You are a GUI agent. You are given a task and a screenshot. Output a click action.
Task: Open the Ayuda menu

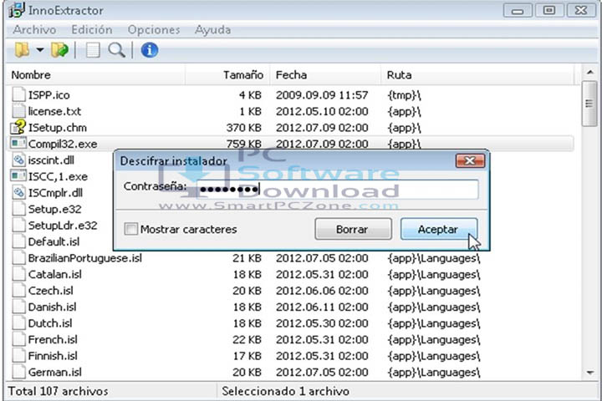click(212, 29)
